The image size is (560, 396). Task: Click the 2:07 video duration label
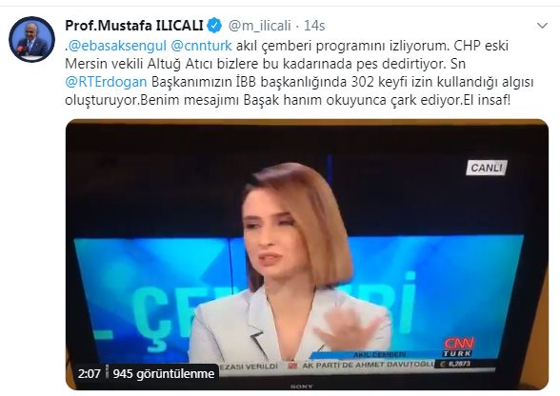click(x=89, y=373)
